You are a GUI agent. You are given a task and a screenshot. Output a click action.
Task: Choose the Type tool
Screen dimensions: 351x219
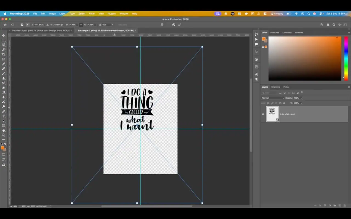point(4,116)
